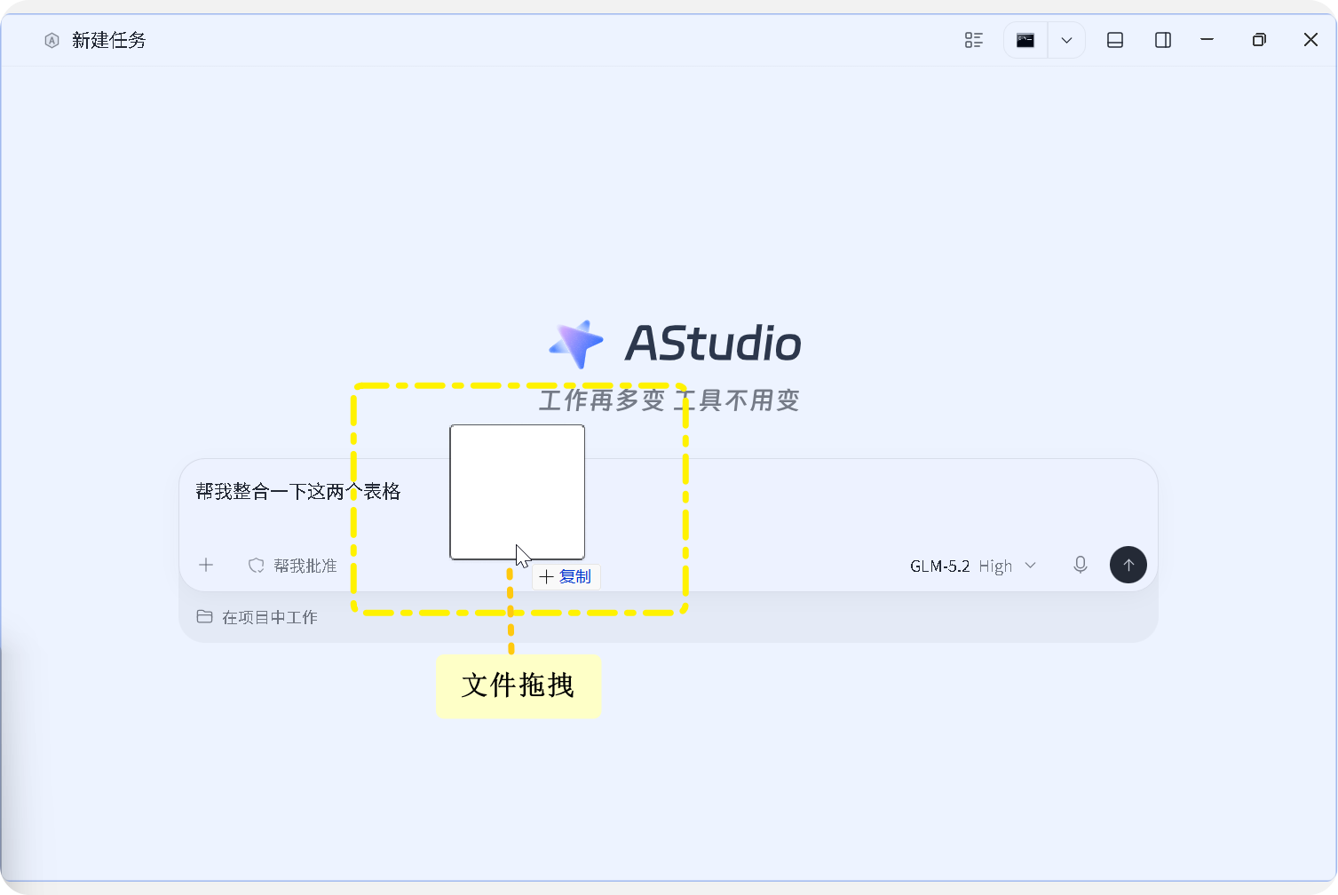Viewport: 1338px width, 895px height.
Task: Expand the dropdown arrow next to terminal
Action: point(1066,40)
